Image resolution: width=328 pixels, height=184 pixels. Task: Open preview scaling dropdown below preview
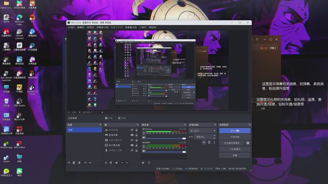(93, 112)
